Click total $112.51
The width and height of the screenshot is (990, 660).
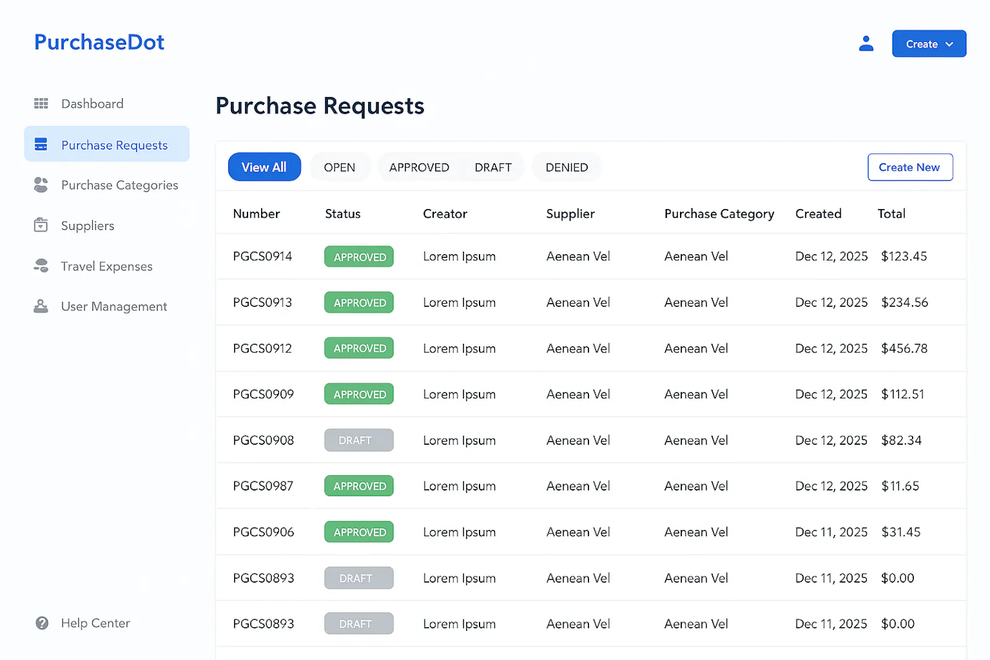pos(903,394)
